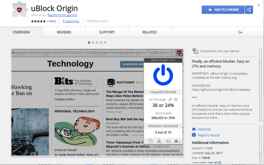Click the Subscribe Now button in screenshot
This screenshot has width=264, height=165.
132,64
